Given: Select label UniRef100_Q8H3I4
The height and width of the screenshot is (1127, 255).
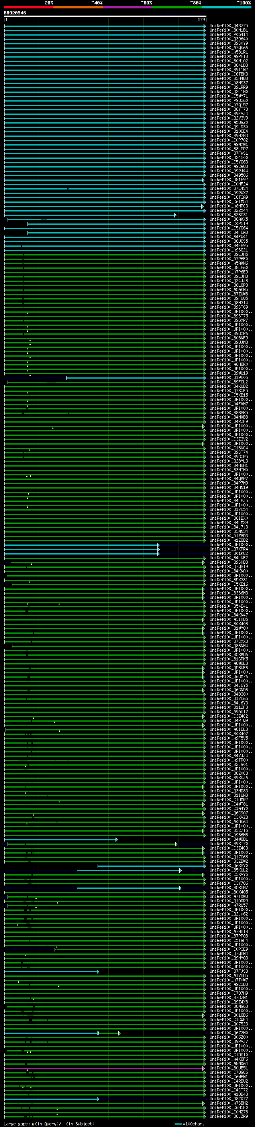Looking at the screenshot, I should [x=229, y=303].
